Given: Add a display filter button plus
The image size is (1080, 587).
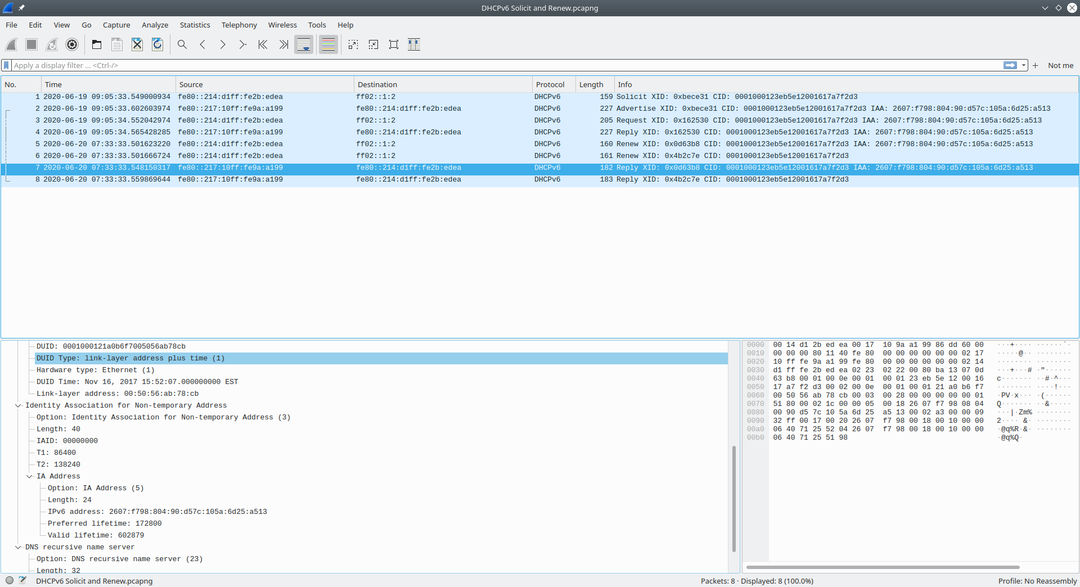Looking at the screenshot, I should pos(1035,65).
